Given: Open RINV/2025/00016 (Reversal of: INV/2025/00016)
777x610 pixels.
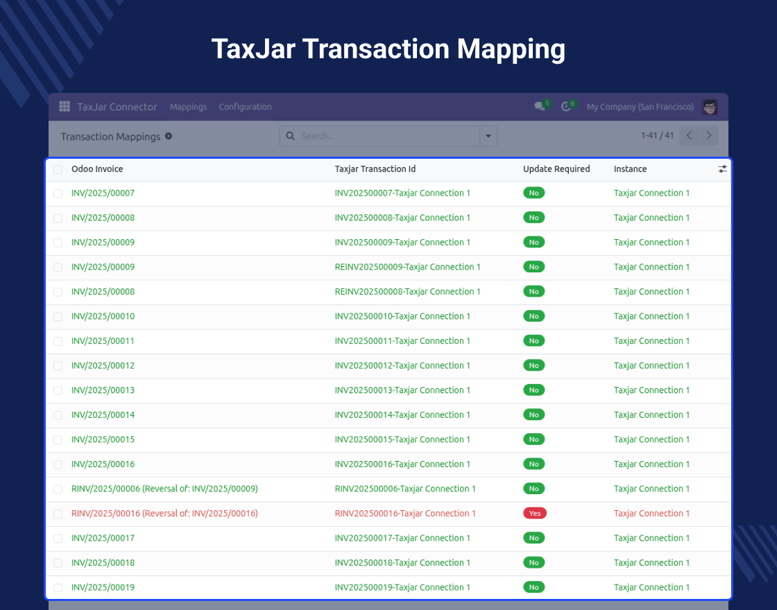Looking at the screenshot, I should click(x=164, y=514).
